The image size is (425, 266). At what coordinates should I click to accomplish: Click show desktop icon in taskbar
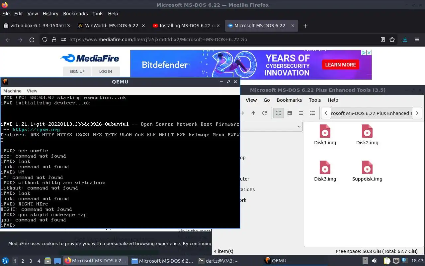tap(57, 261)
